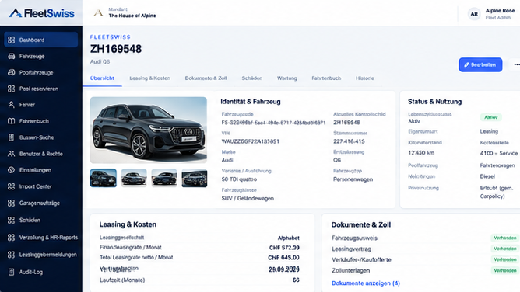Open Fahrzeuge via its car icon
The height and width of the screenshot is (292, 520).
pyautogui.click(x=11, y=56)
